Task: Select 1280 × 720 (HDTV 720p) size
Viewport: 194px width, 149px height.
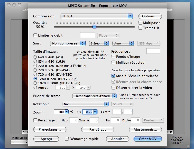Action: point(35,79)
